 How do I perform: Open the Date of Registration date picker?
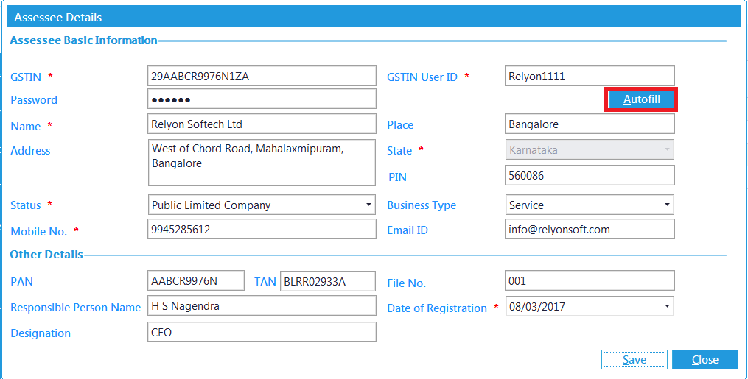click(x=667, y=306)
